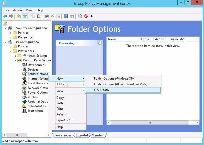204x145 pixels.
Task: Click New in the context menu
Action: click(x=67, y=79)
